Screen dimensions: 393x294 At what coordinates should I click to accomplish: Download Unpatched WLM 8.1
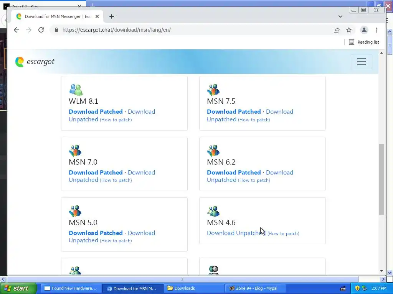coord(141,112)
